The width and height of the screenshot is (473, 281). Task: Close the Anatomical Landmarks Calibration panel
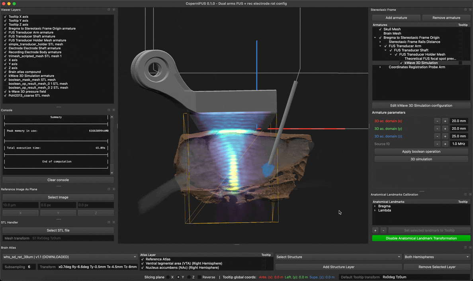pyautogui.click(x=470, y=195)
